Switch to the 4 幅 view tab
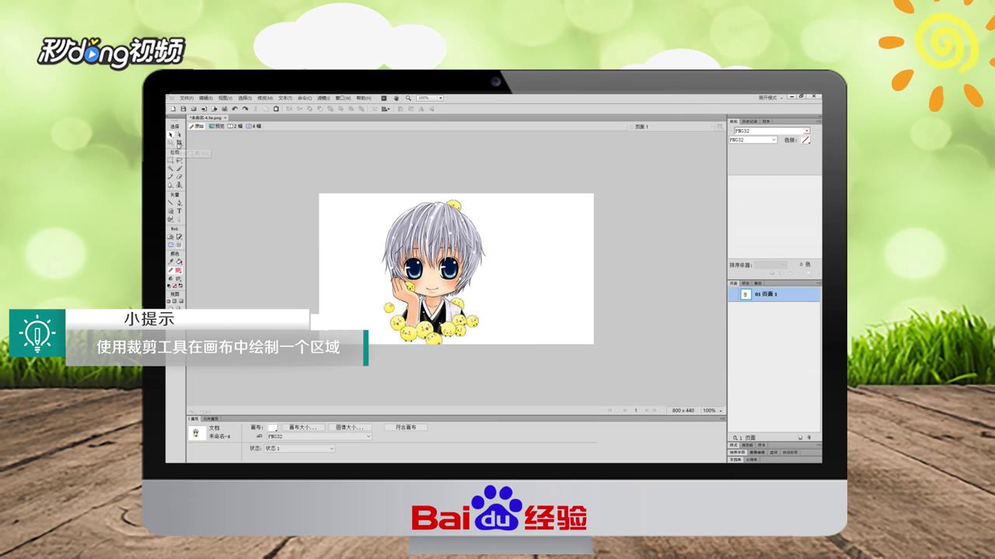The image size is (995, 559). point(253,126)
